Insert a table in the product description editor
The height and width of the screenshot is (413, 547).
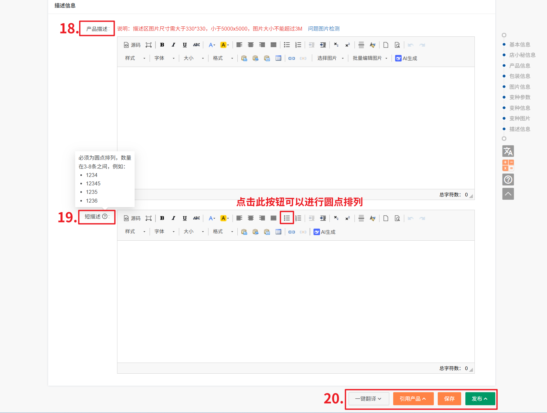tap(278, 59)
